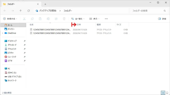Click the Forward navigation arrow
This screenshot has width=170, height=95.
click(x=13, y=11)
